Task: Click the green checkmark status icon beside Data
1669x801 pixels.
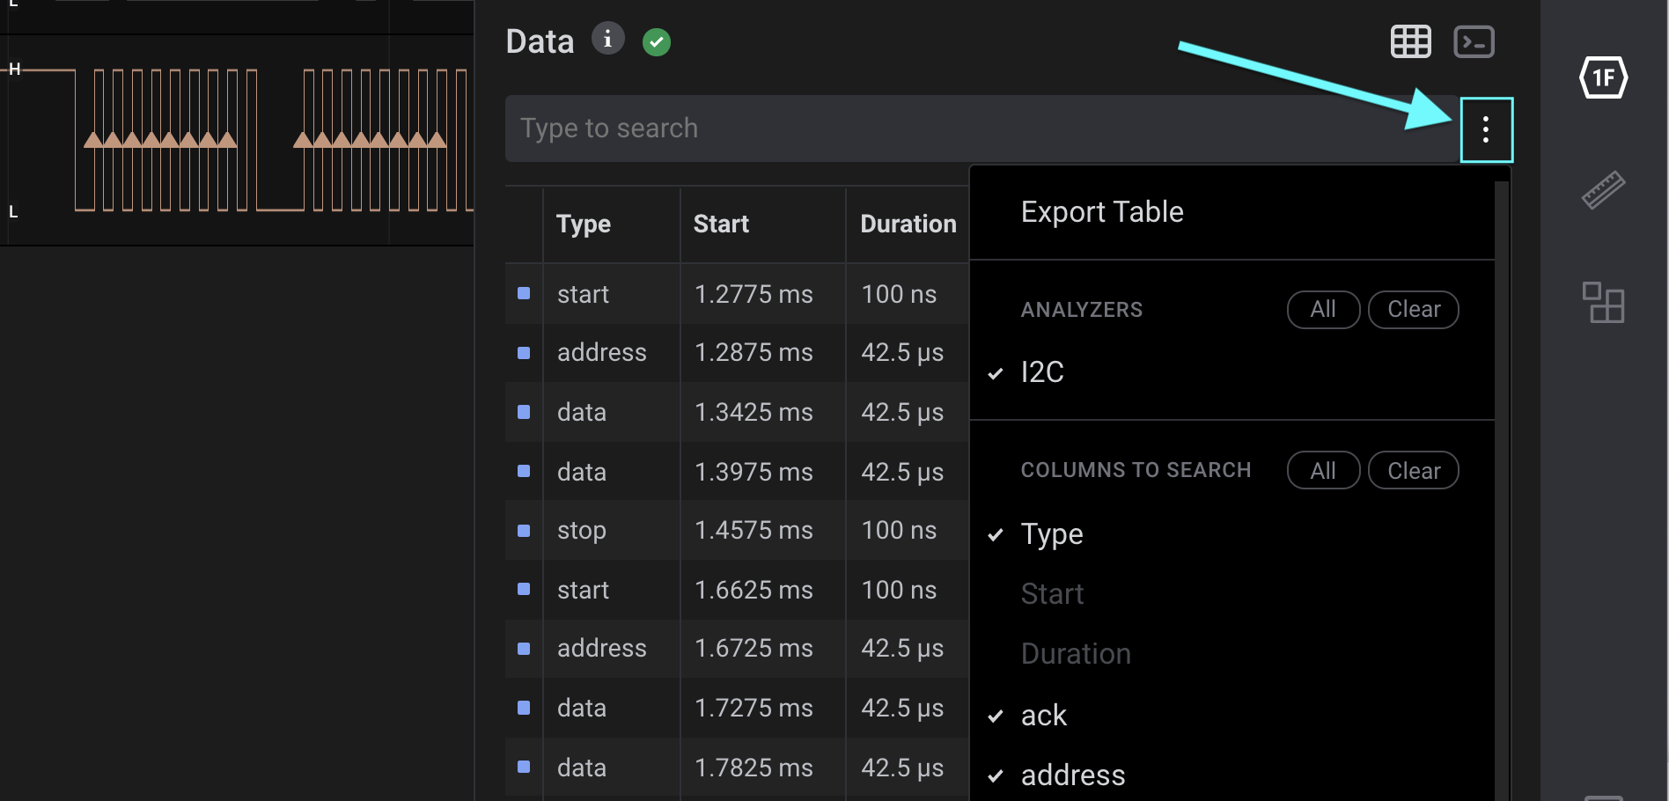Action: [x=656, y=41]
